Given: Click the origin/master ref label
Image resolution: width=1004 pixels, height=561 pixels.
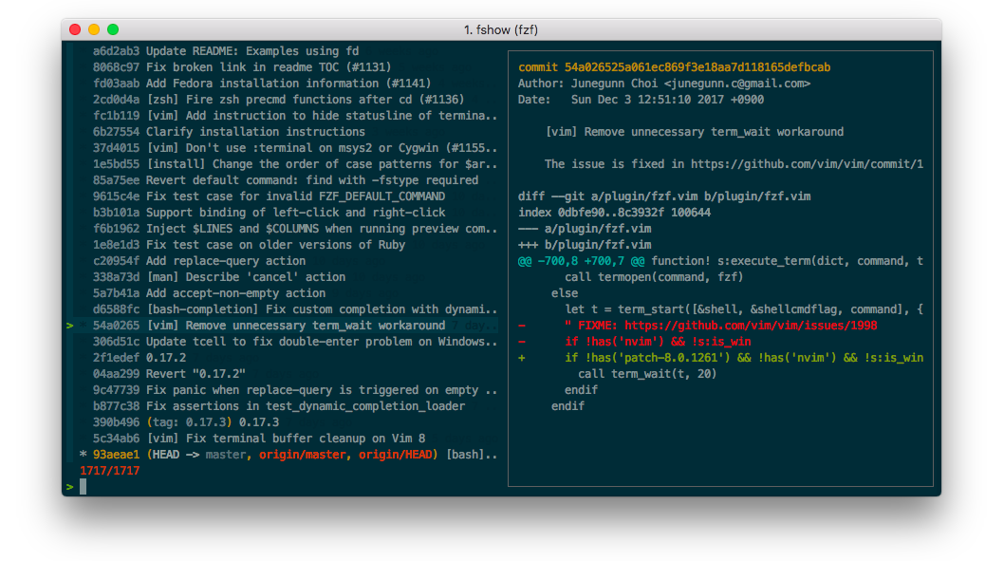Looking at the screenshot, I should [302, 455].
